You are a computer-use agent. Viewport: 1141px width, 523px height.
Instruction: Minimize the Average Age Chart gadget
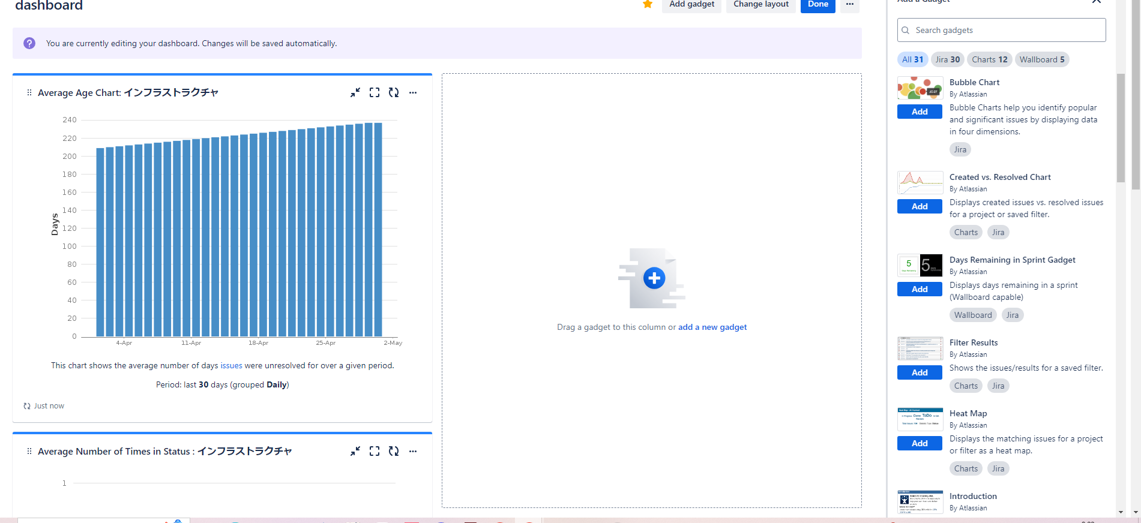355,92
